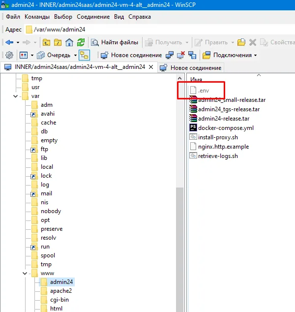Select admin24 folder in tree
Screen dimensions: 295x312
point(57,282)
